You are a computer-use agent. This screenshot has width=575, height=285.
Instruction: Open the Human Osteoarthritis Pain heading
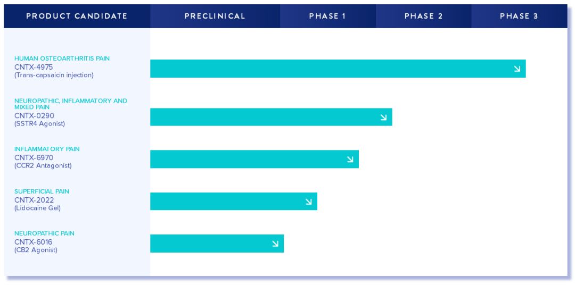point(62,58)
